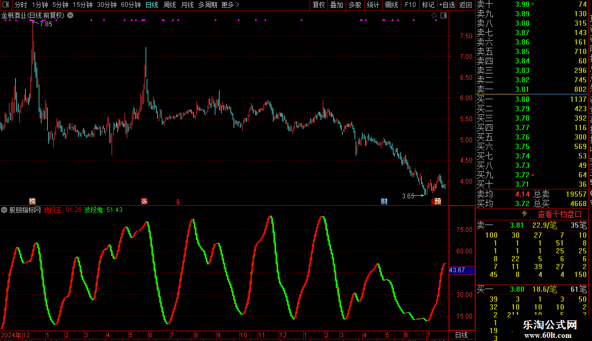Select the 卖五 row at 3.85

(532, 51)
